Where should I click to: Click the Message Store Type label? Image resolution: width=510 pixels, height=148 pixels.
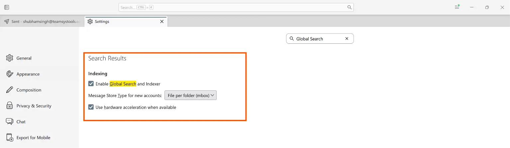125,95
